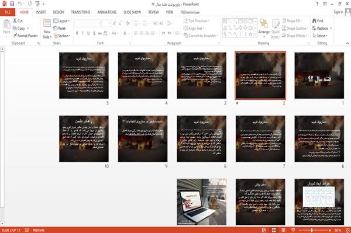Open the Arrange tool in Drawing group
The width and height of the screenshot is (351, 233).
pyautogui.click(x=264, y=28)
